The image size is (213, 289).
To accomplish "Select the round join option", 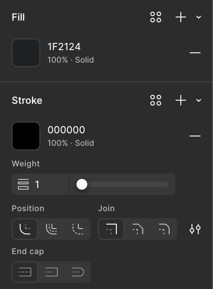I will tap(164, 229).
